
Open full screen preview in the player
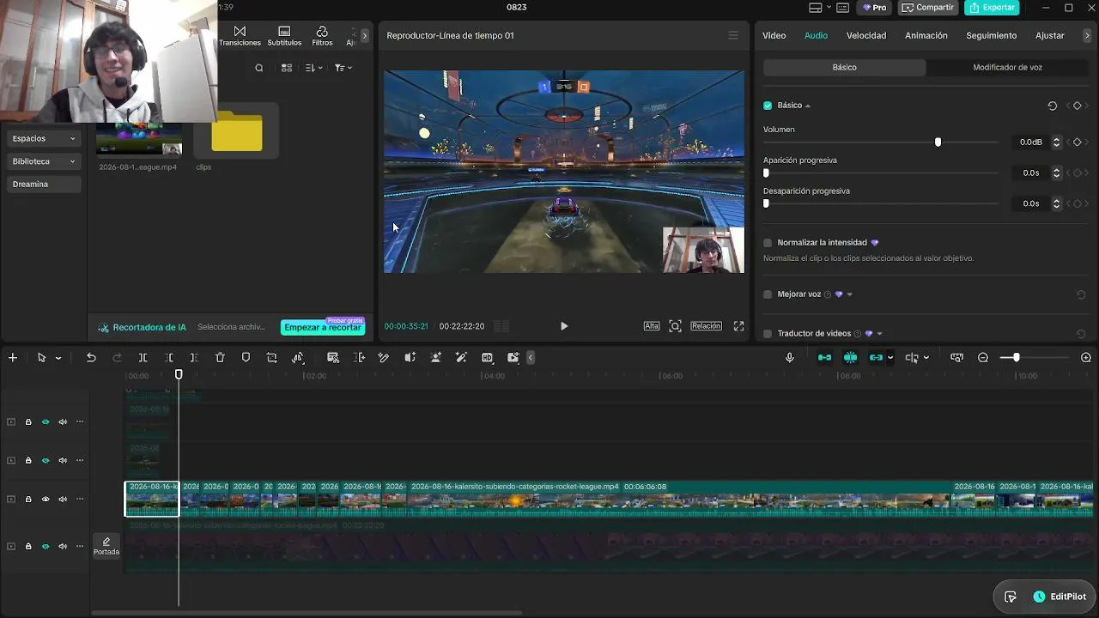pyautogui.click(x=738, y=326)
